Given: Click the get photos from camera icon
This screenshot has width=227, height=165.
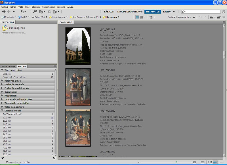Looking at the screenshot, I should [x=35, y=12].
